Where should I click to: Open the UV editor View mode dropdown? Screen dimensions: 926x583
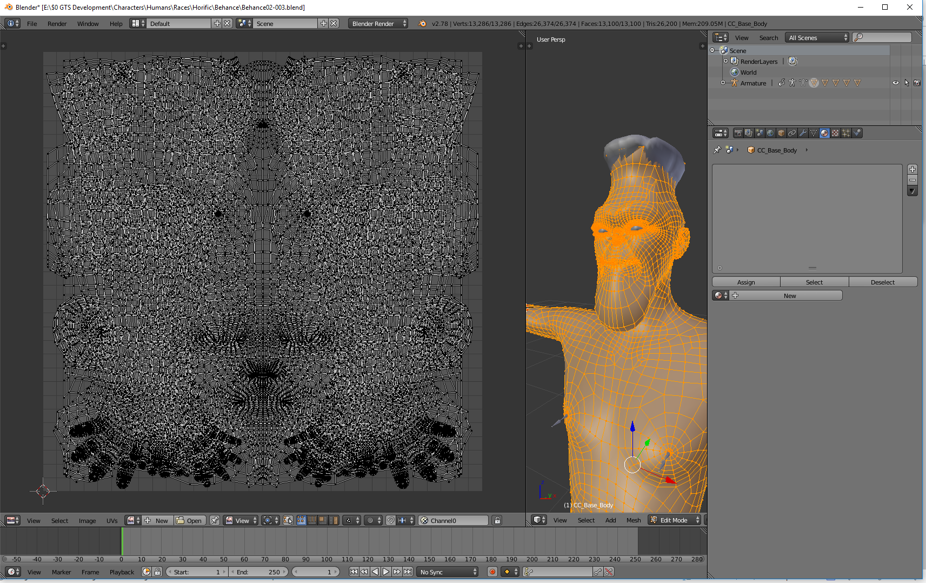[241, 520]
